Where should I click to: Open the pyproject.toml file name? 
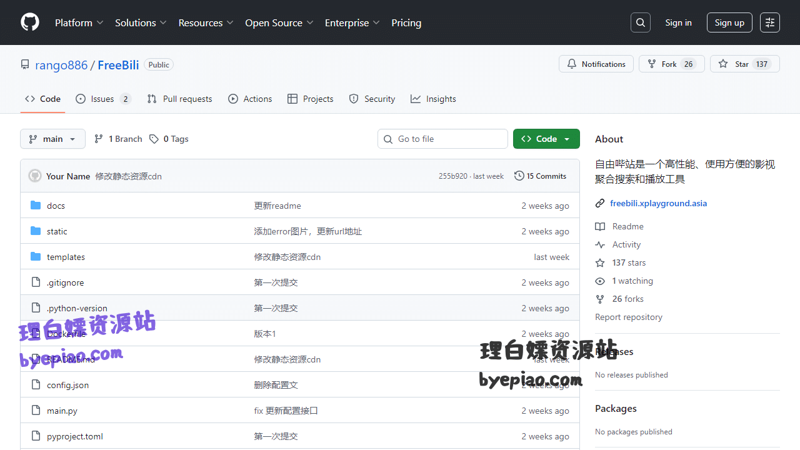[x=75, y=436]
